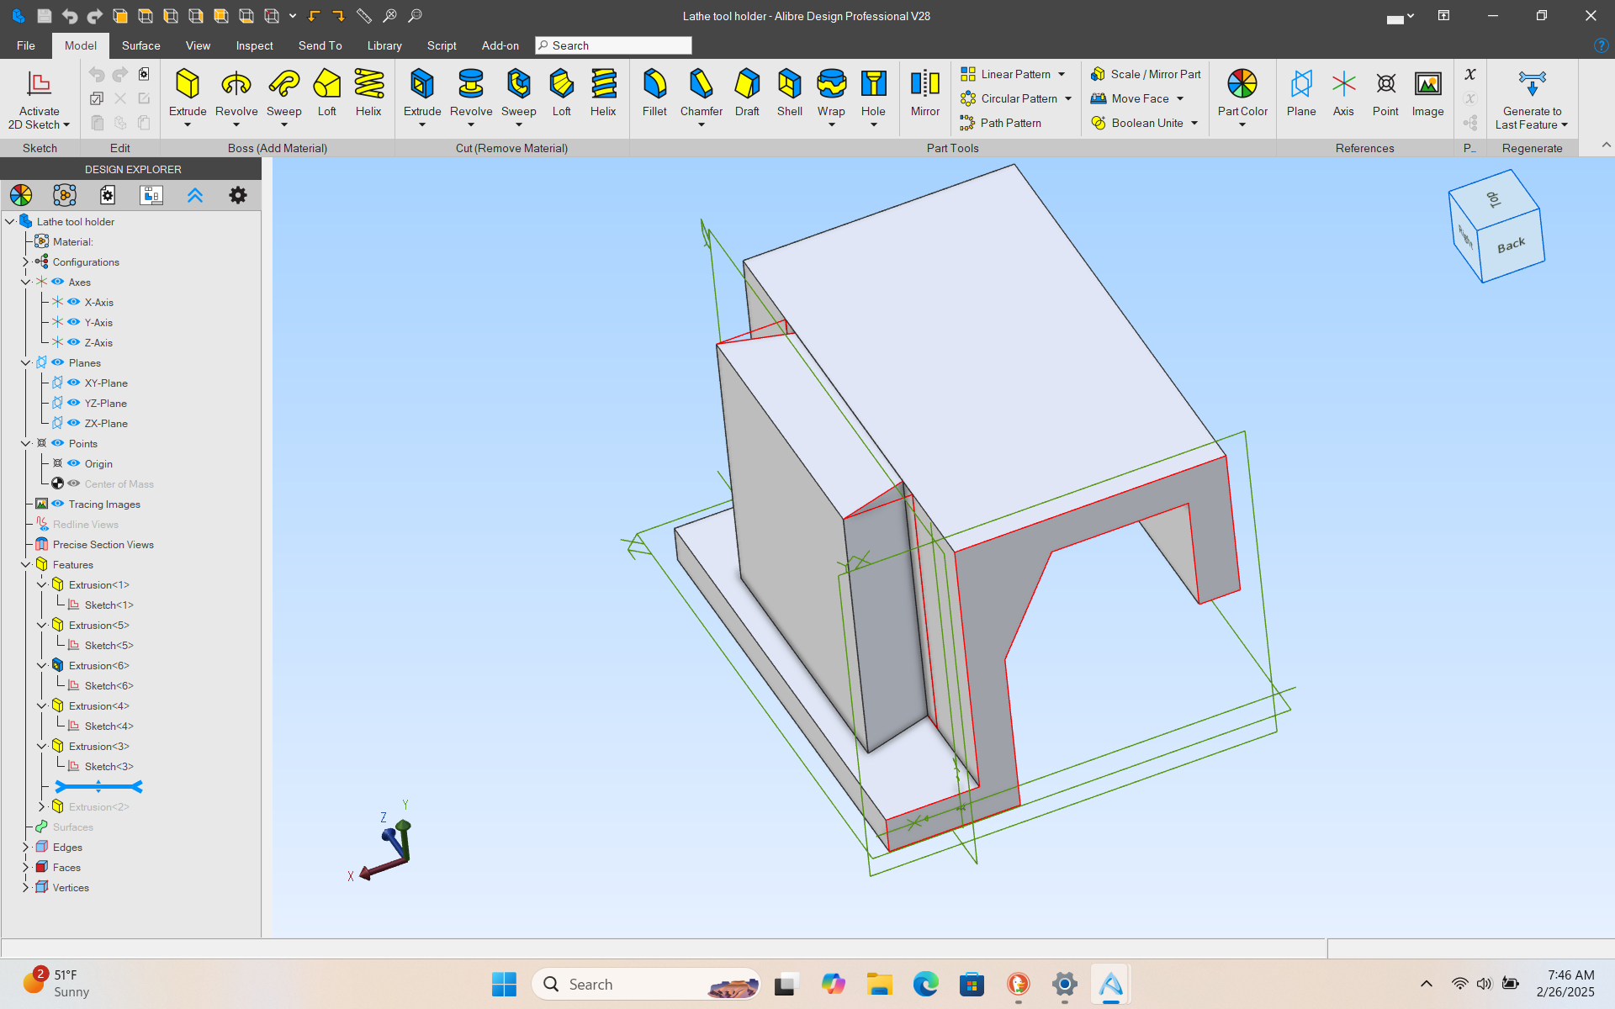Expand the Configurations node
This screenshot has width=1615, height=1009.
pyautogui.click(x=25, y=261)
